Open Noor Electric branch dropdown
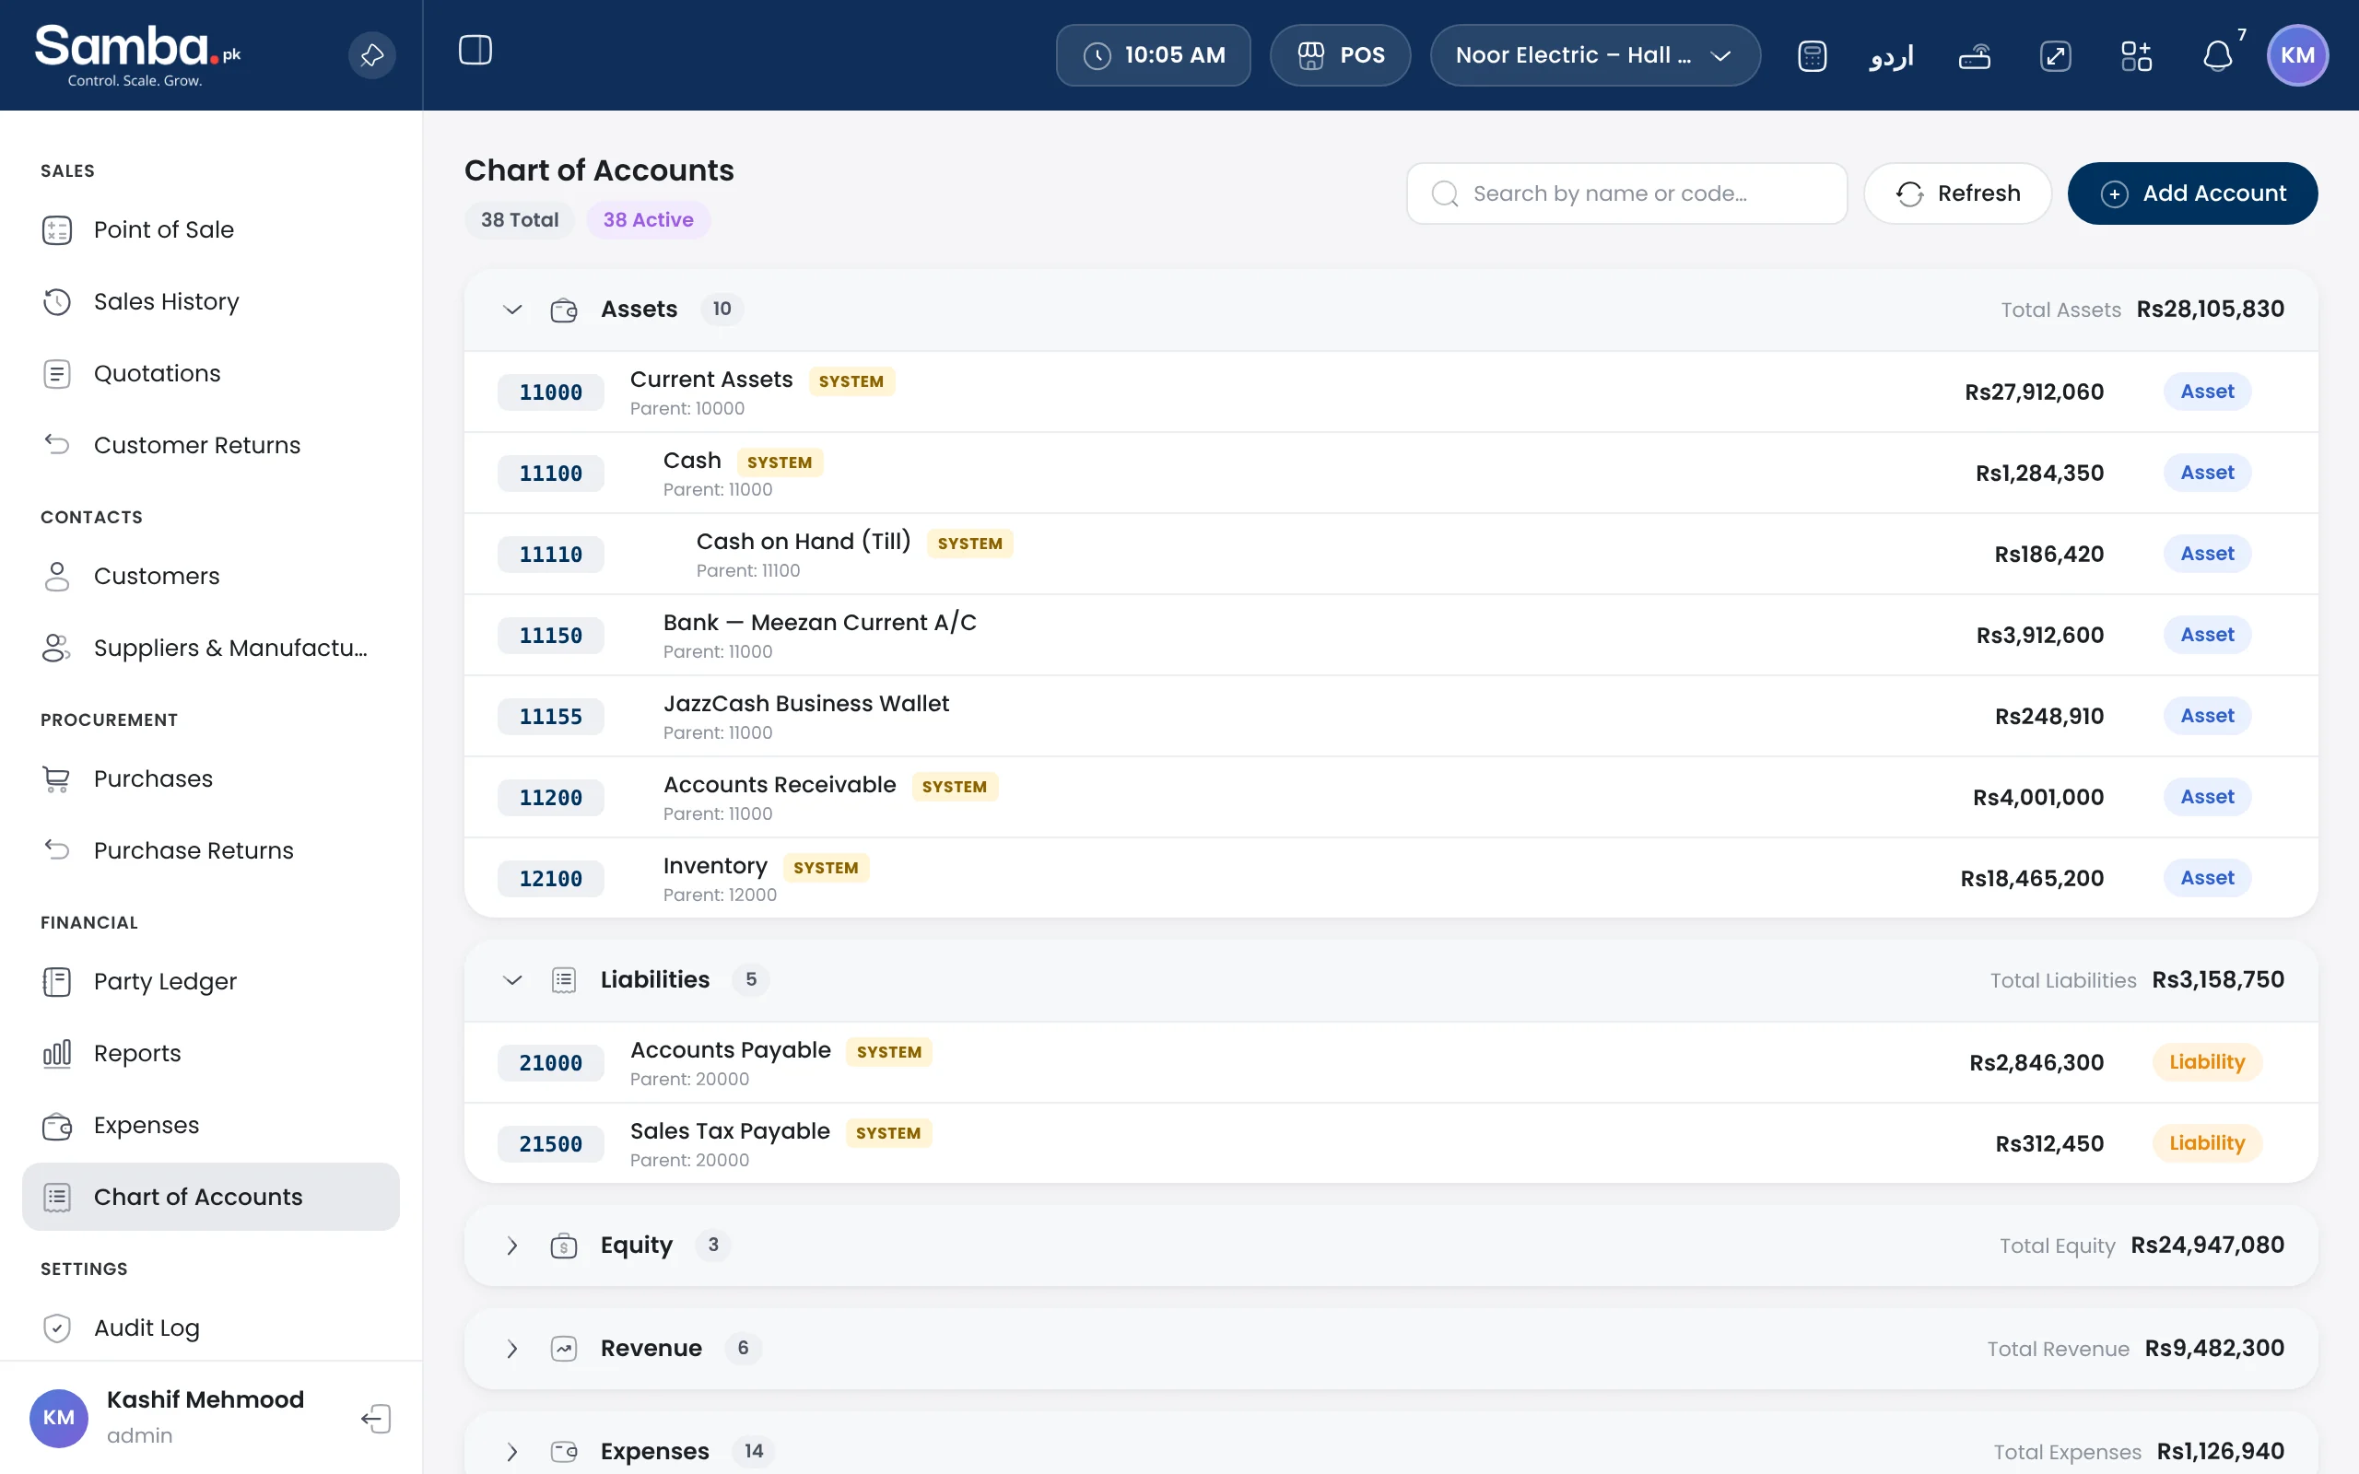This screenshot has height=1474, width=2359. point(1595,55)
